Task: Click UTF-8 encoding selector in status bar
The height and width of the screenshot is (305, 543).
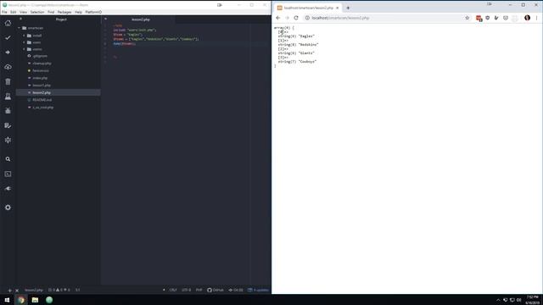Action: pyautogui.click(x=187, y=290)
